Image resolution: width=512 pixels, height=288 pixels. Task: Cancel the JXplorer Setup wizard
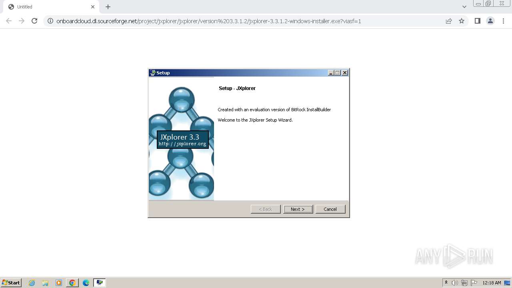pos(330,209)
